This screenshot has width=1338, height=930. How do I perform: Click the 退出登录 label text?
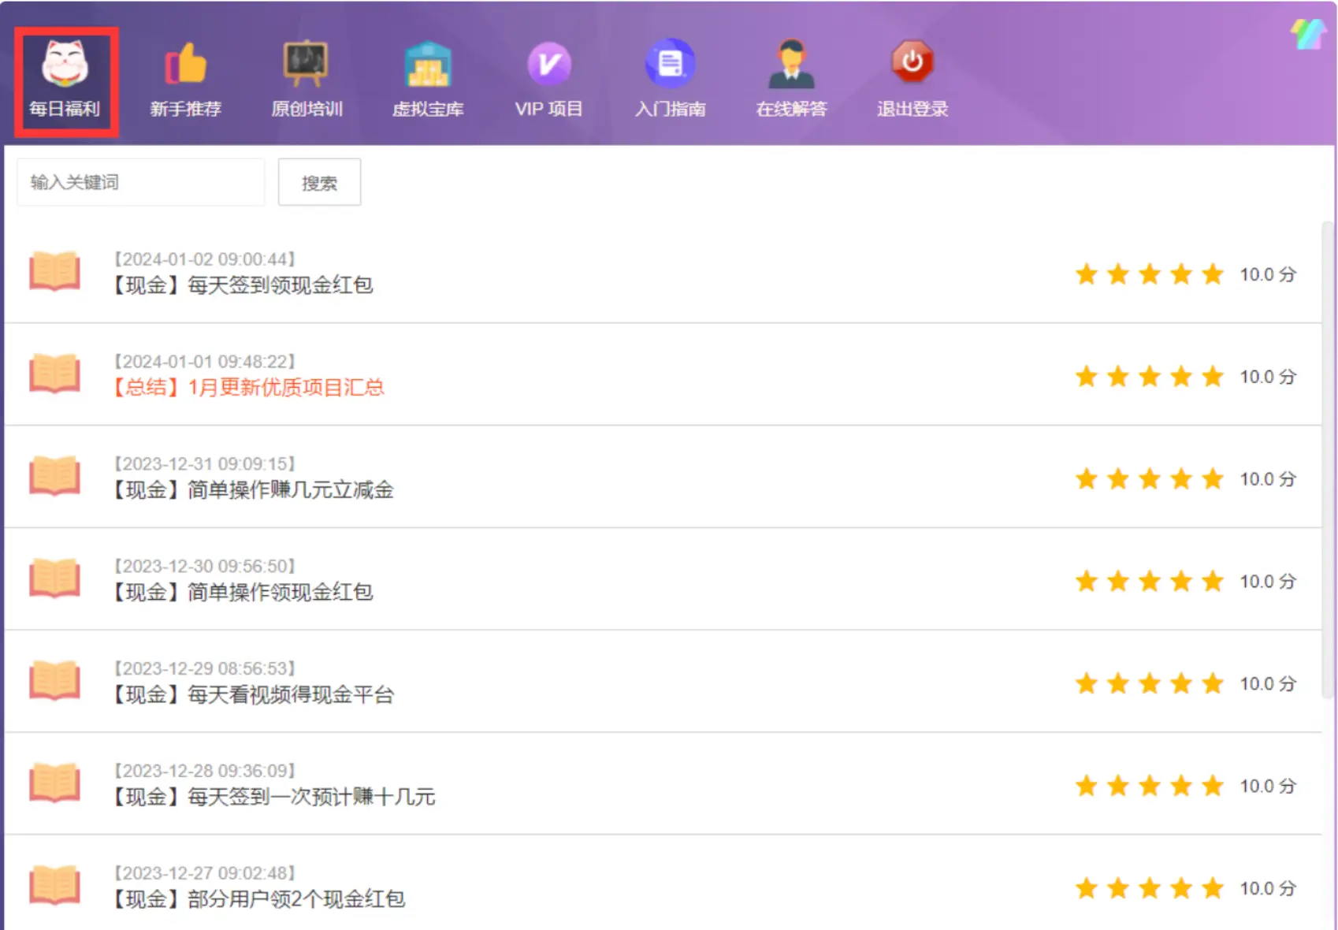(912, 109)
